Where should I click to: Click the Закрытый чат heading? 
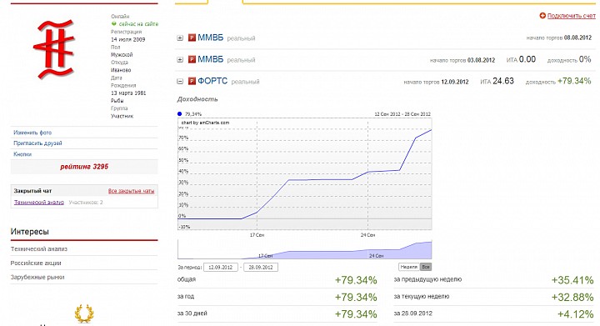tap(32, 191)
